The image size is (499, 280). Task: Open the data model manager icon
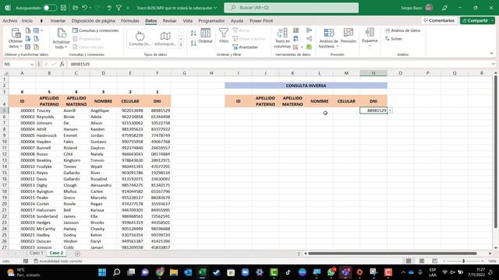[309, 47]
